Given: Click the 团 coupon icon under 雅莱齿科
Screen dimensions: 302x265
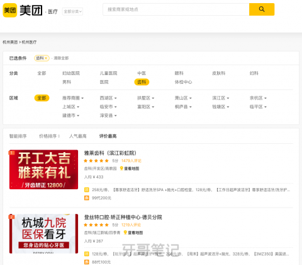Looking at the screenshot, I should pos(86,190).
